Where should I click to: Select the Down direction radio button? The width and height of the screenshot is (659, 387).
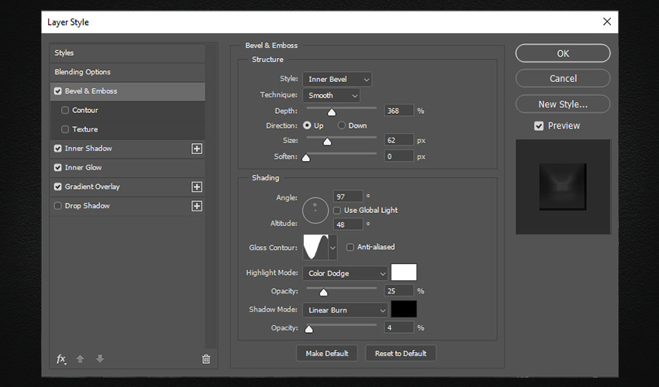341,125
